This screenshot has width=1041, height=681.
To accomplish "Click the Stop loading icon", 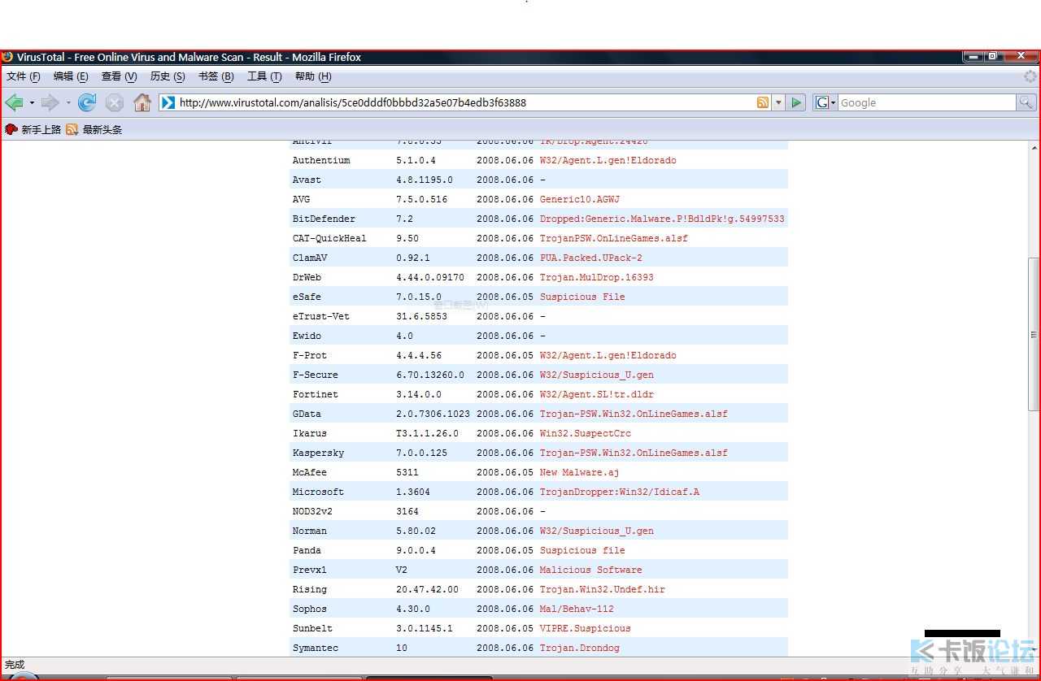I will click(115, 102).
